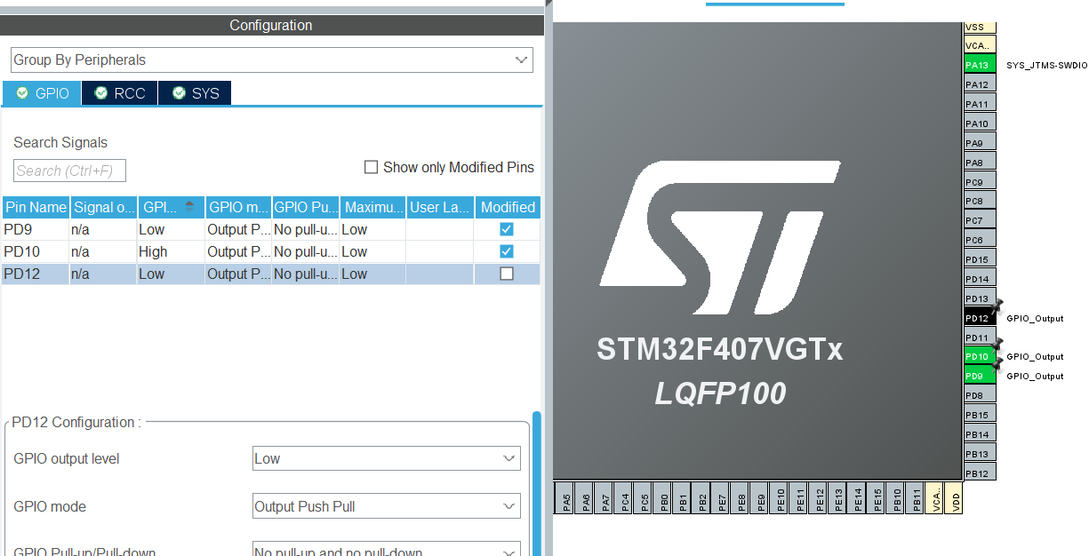
Task: Click the PE15 pin on bottom edge
Action: tap(877, 497)
